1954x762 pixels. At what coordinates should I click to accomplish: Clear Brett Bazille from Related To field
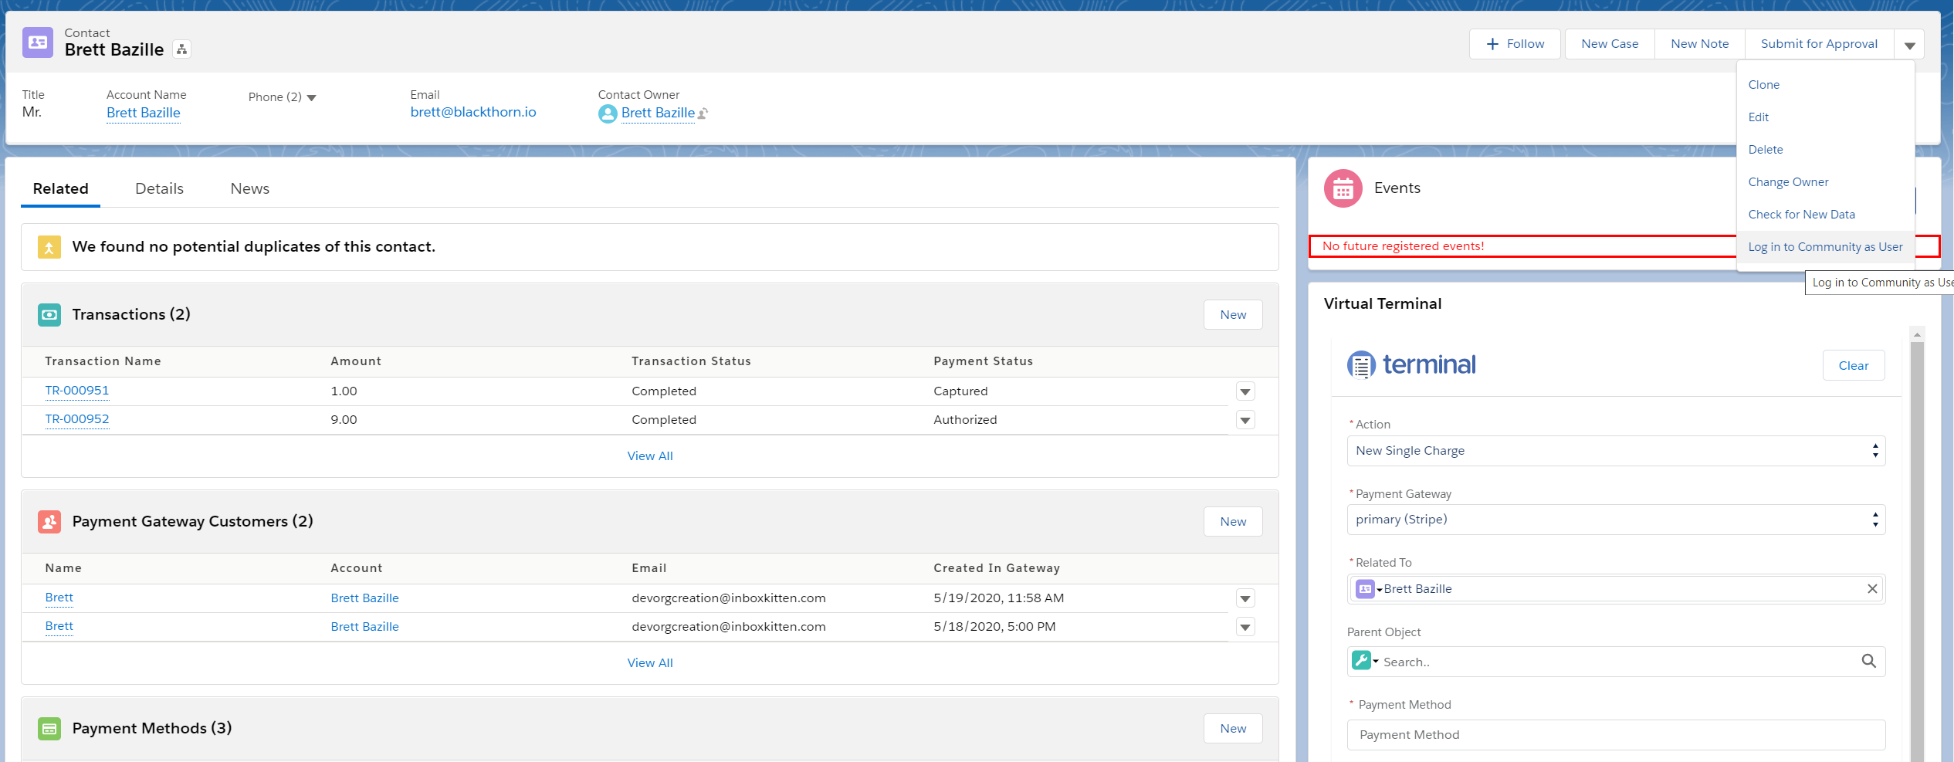[1872, 589]
